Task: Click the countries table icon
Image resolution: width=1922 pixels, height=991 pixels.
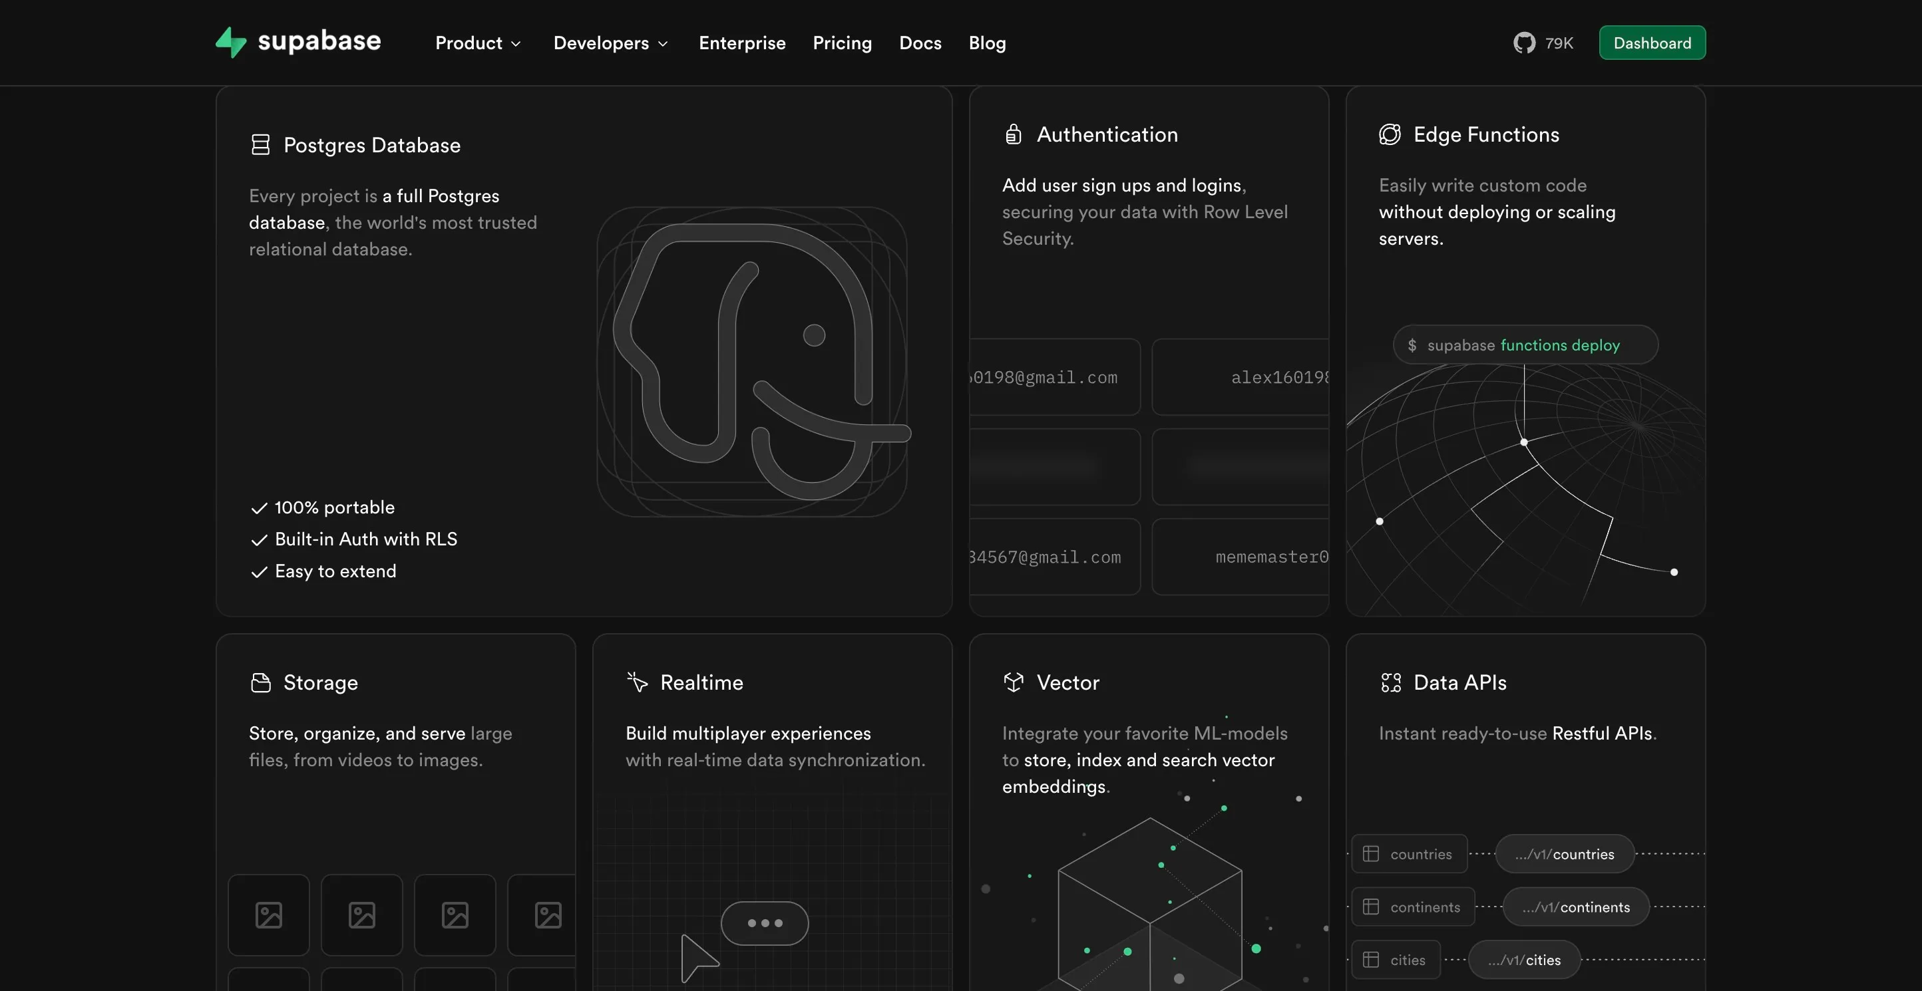Action: point(1370,854)
